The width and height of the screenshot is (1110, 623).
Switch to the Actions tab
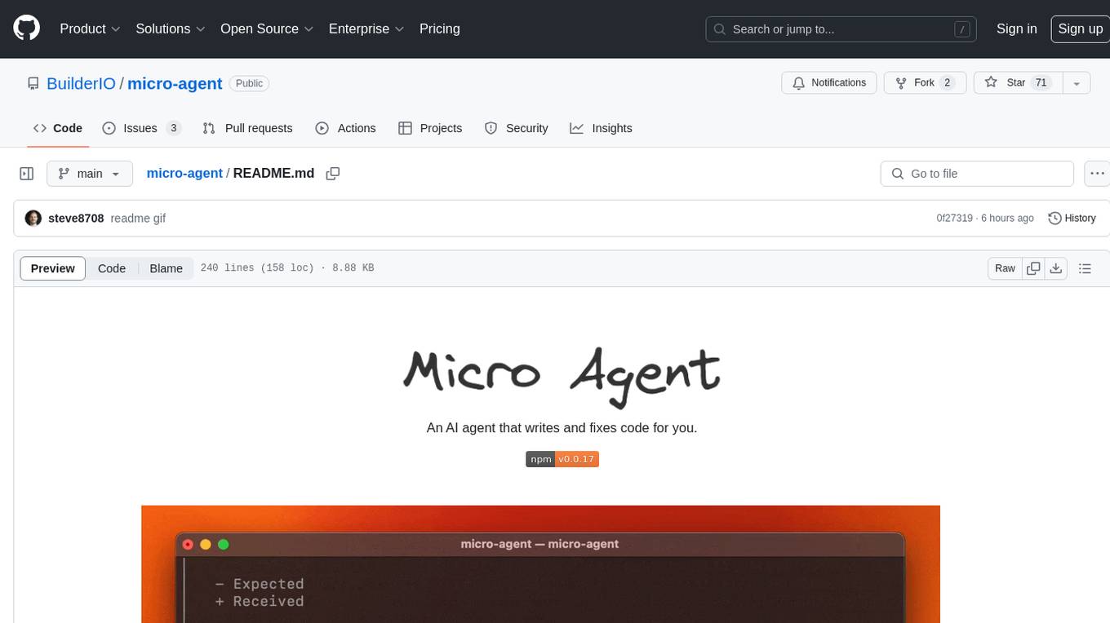pyautogui.click(x=345, y=128)
